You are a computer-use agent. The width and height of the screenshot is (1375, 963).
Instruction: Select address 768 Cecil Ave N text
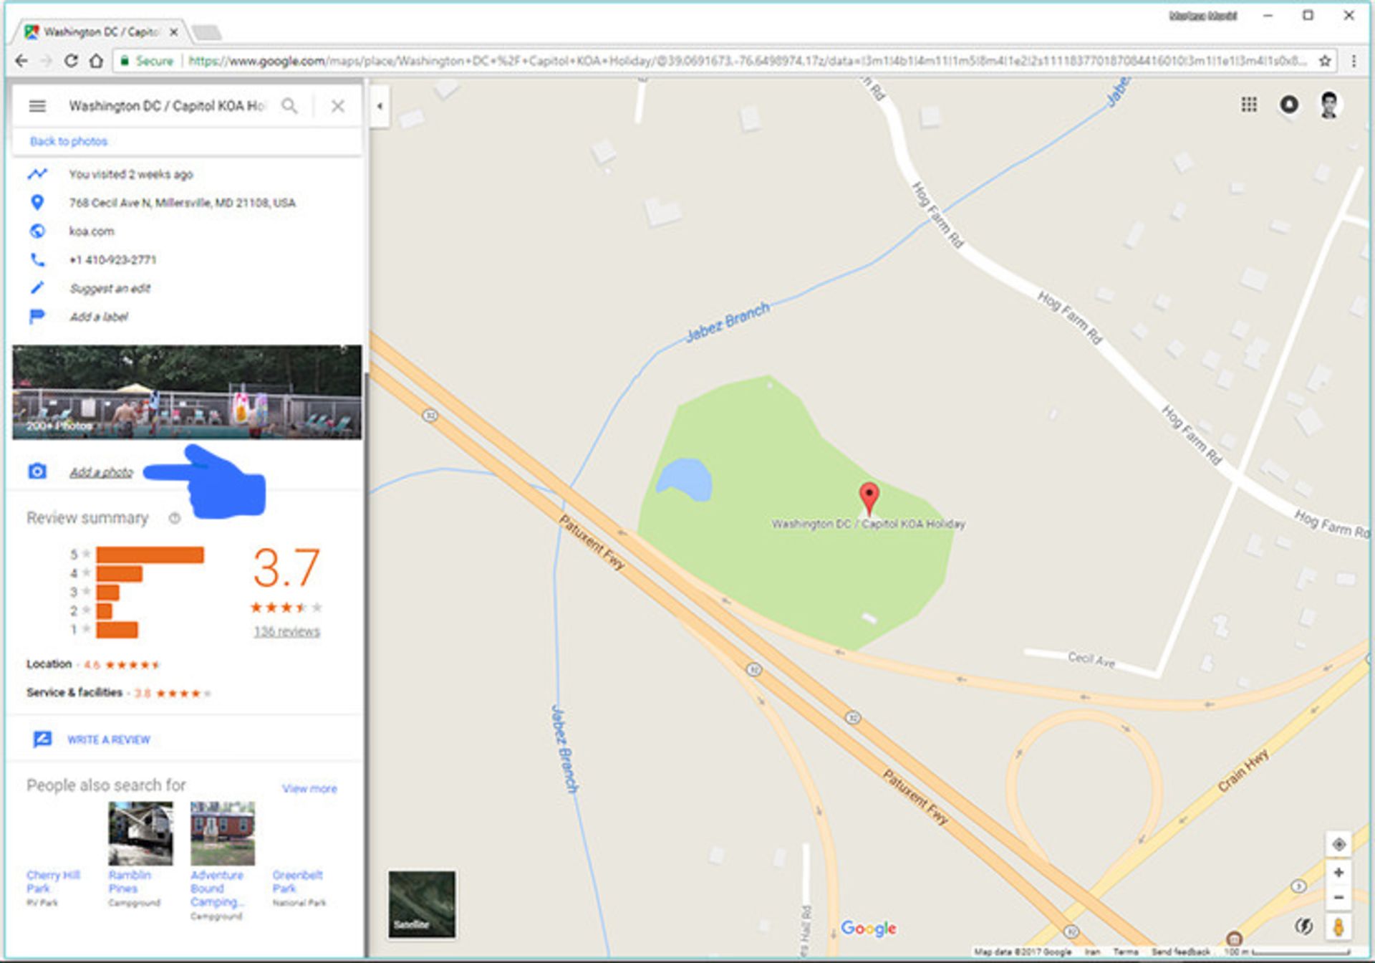coord(182,203)
